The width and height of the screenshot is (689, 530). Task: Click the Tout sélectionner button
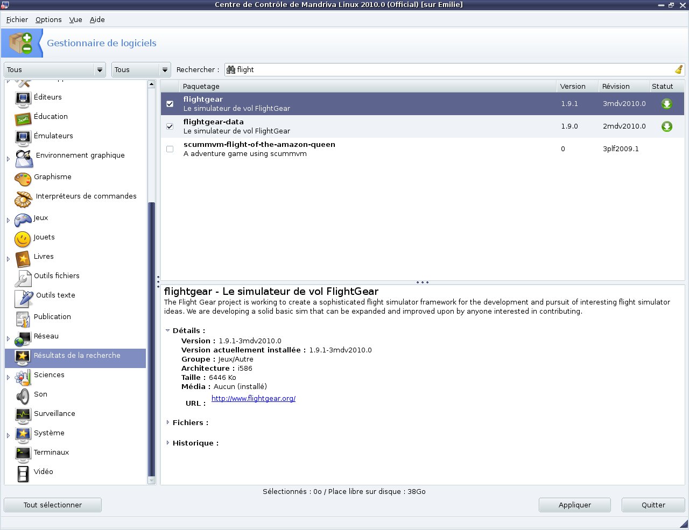(53, 505)
